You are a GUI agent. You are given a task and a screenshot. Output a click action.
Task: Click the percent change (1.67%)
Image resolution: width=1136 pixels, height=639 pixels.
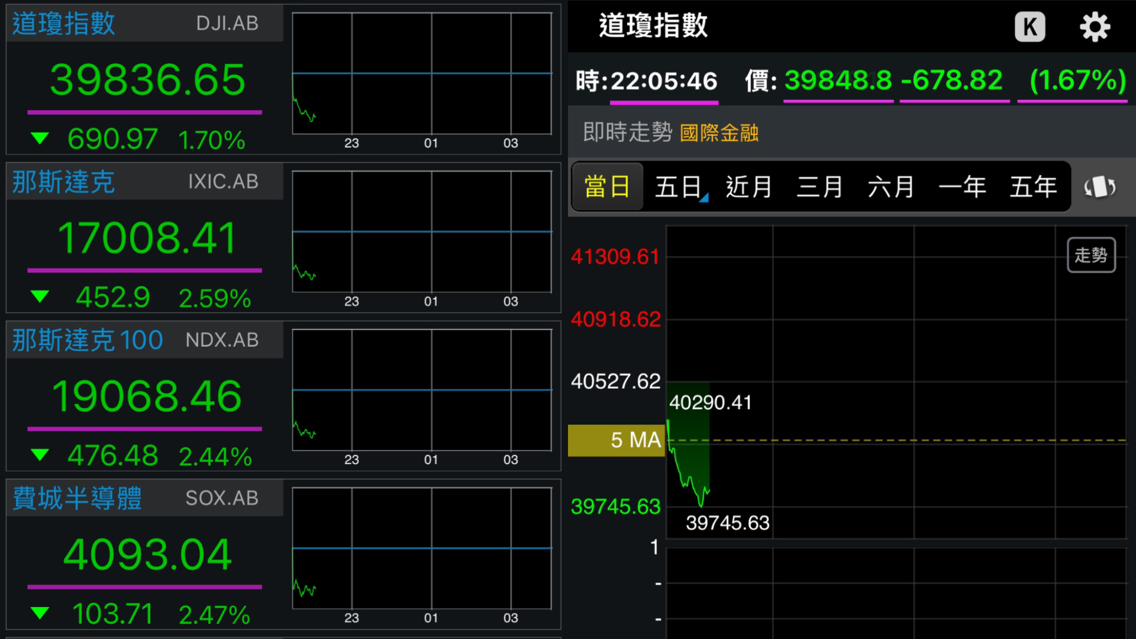[1077, 80]
